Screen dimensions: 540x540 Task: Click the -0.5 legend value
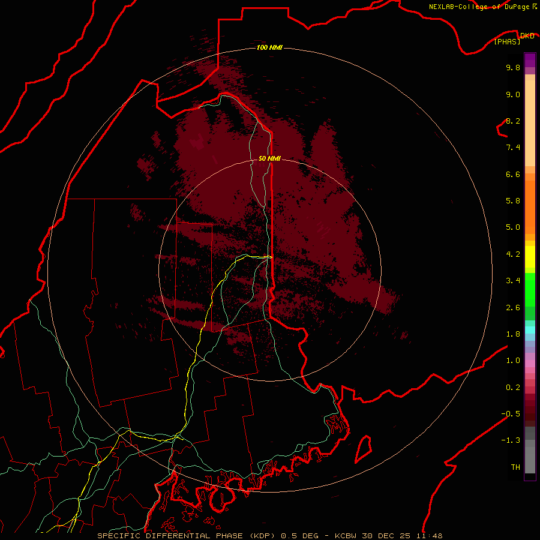tap(511, 414)
